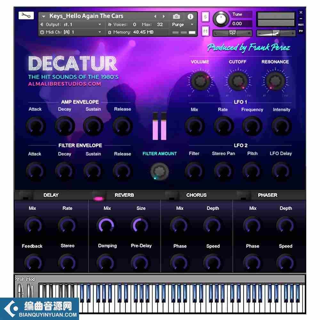Click the Delay Stereo knob
The image size is (320, 320).
[67, 263]
